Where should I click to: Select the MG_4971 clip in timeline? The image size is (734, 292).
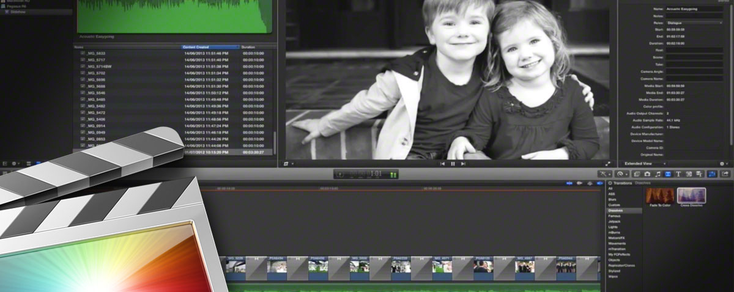click(442, 267)
